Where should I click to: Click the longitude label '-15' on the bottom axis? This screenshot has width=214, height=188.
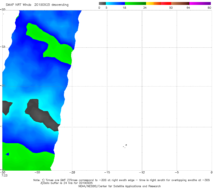(107, 172)
